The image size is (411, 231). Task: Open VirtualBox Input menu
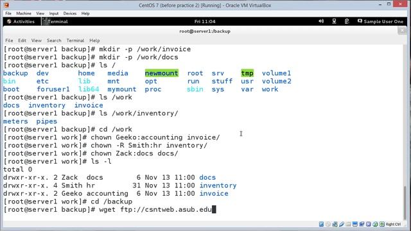(x=54, y=13)
